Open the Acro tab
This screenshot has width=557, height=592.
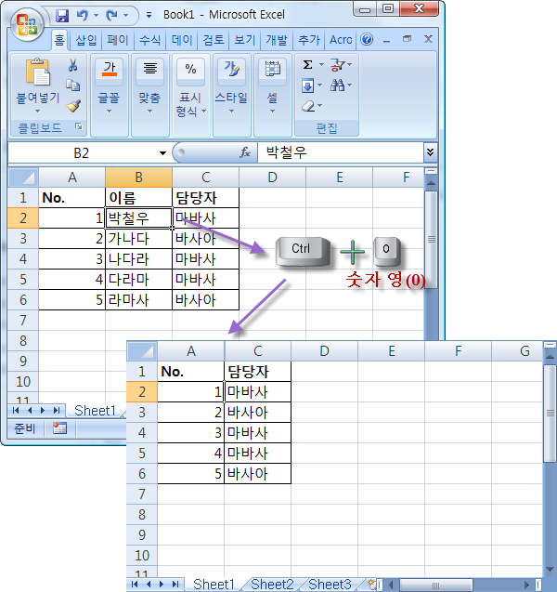(x=341, y=40)
